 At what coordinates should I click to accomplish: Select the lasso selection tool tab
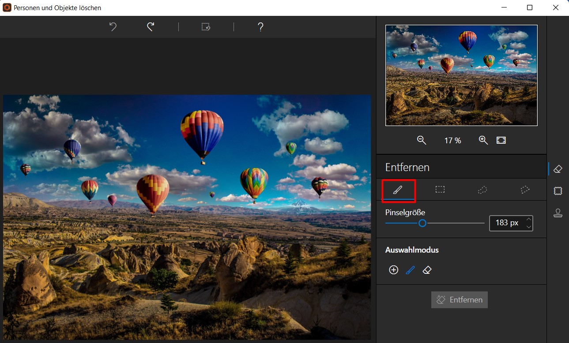[482, 190]
